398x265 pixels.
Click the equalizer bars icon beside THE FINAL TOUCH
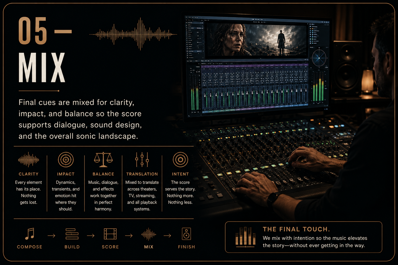tap(245, 237)
